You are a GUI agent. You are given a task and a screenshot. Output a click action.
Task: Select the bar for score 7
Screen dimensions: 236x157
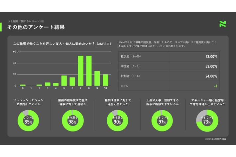point(81,71)
